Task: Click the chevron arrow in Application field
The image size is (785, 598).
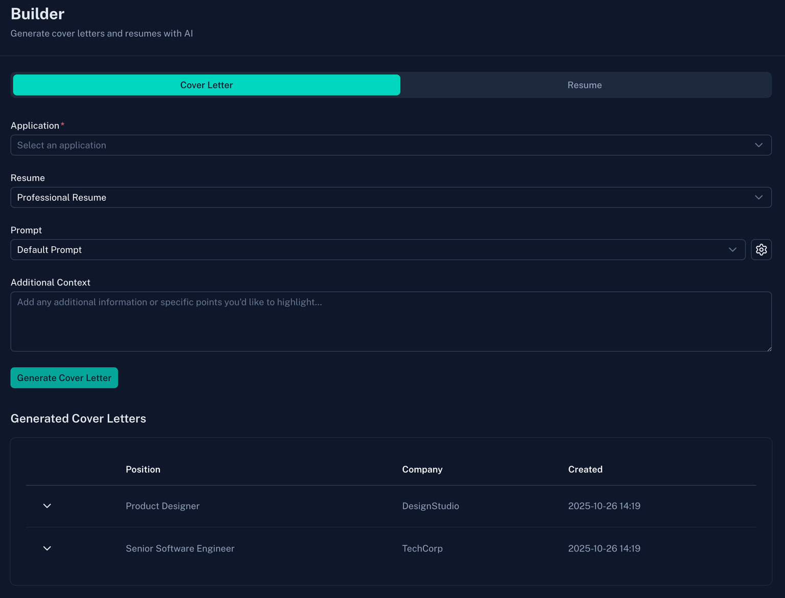Action: (758, 146)
